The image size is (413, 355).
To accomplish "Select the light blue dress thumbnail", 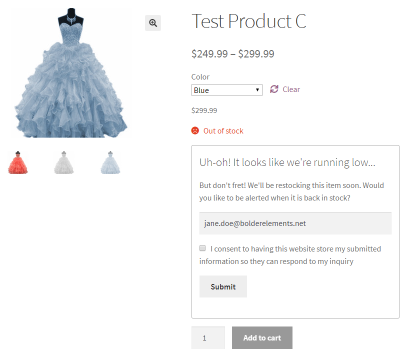I will [x=110, y=162].
